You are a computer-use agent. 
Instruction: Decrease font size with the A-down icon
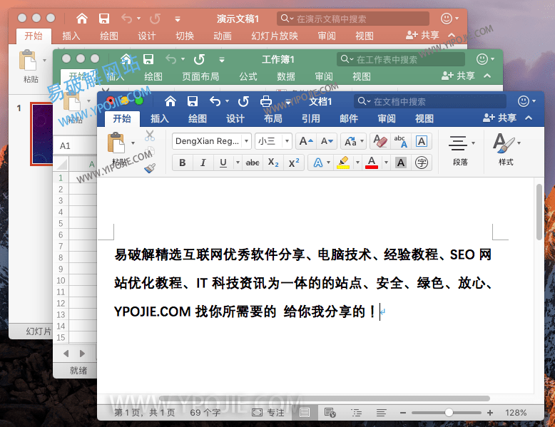tap(326, 141)
